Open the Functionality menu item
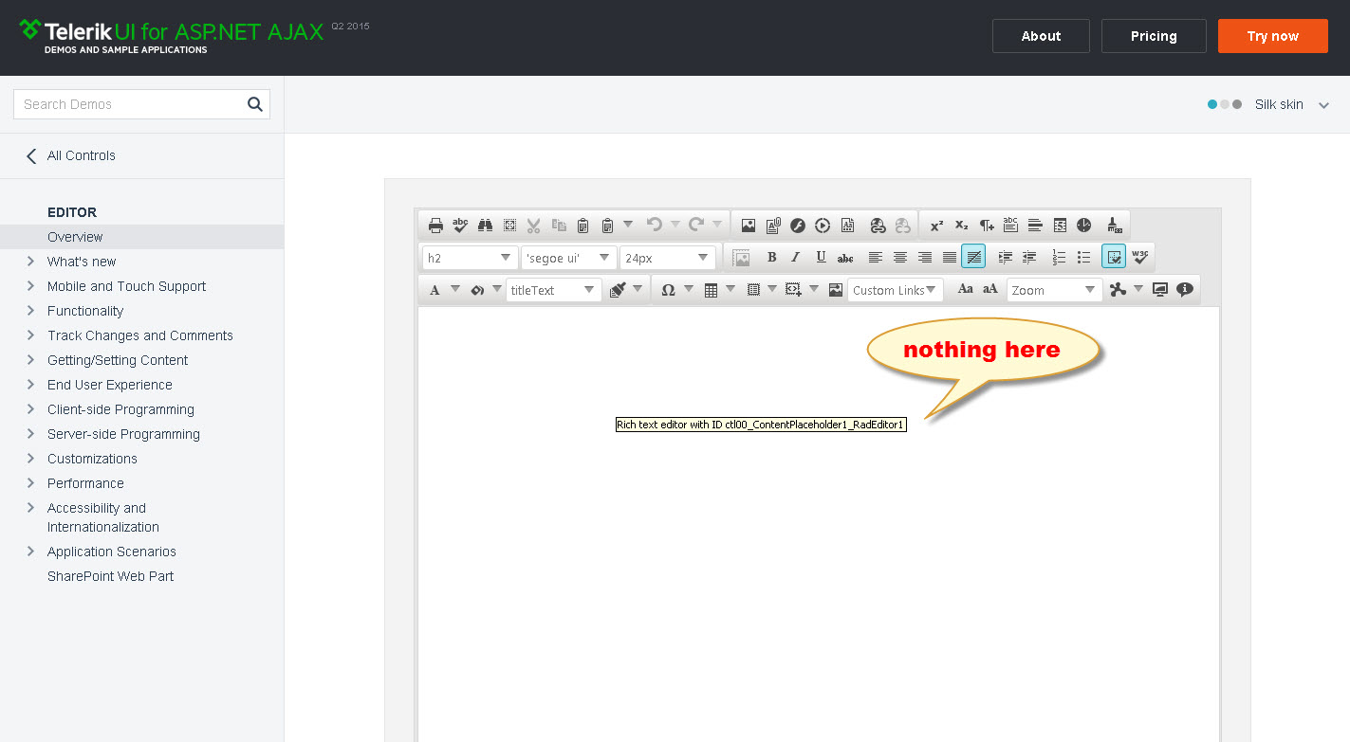Viewport: 1350px width, 742px height. [x=85, y=311]
